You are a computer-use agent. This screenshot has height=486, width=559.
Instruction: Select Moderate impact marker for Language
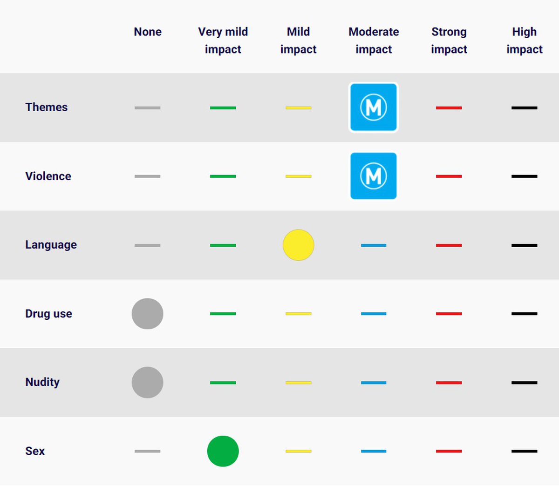pos(374,245)
